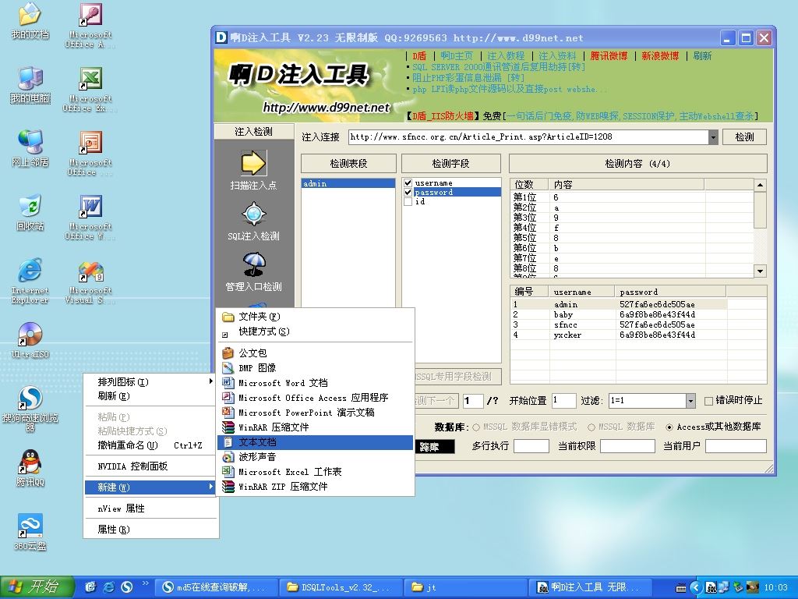Click keyboard icon in system tray

(681, 588)
